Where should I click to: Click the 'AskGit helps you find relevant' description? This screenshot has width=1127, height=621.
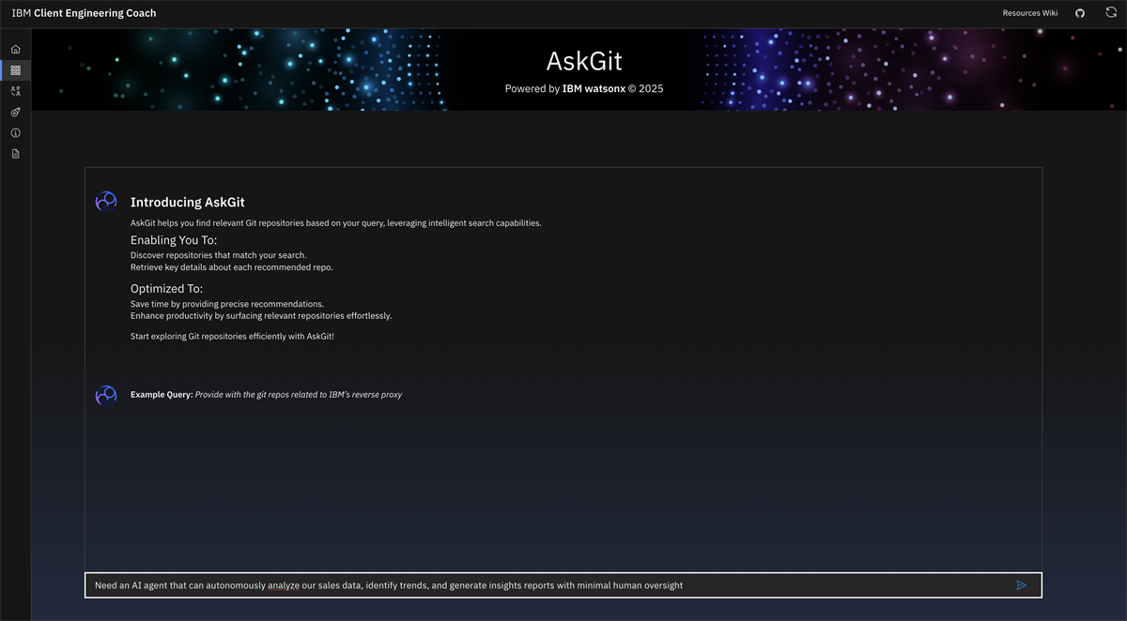point(336,223)
